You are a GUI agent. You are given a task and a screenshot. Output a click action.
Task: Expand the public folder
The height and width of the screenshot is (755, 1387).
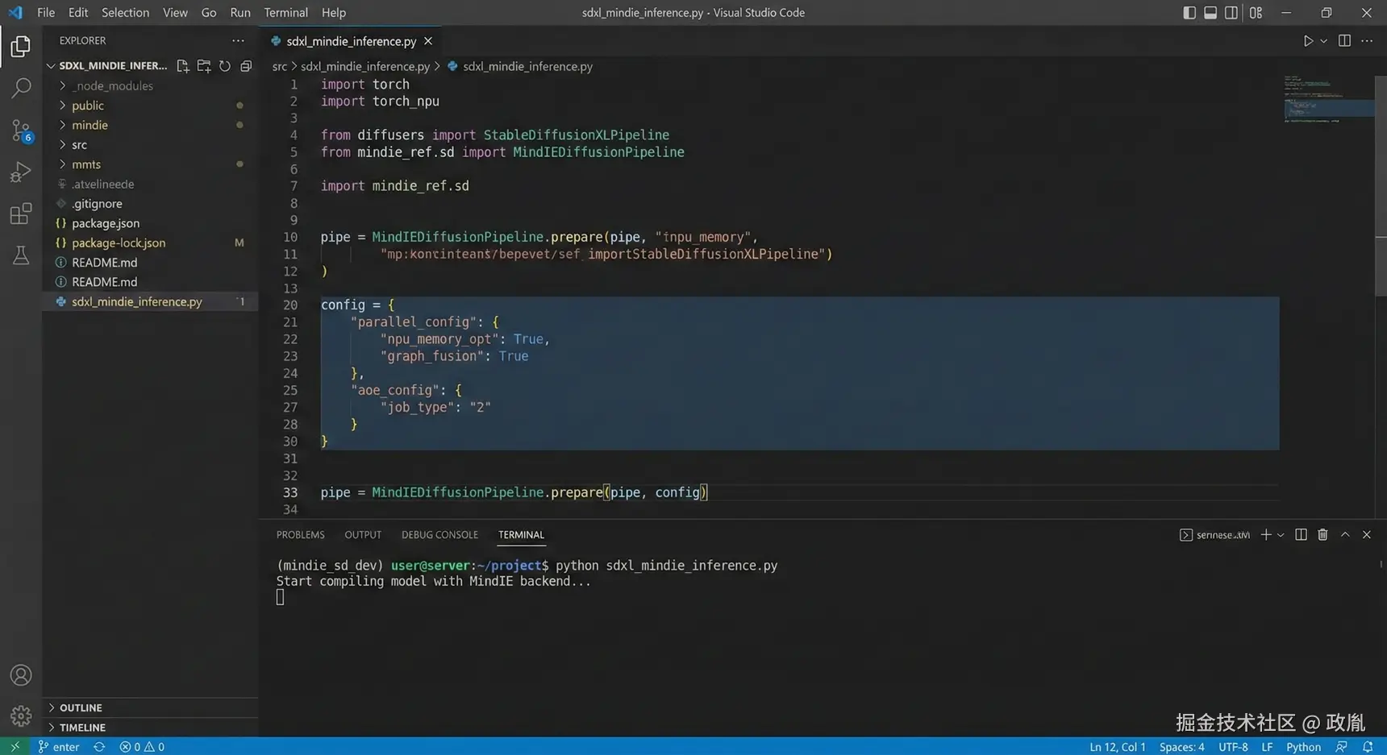point(88,106)
